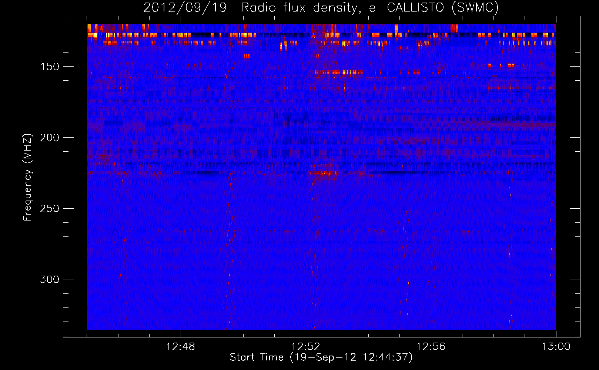The image size is (599, 370).
Task: Click the 'Start Time (19-Sep-12 12:44:37)' label
Action: point(321,357)
